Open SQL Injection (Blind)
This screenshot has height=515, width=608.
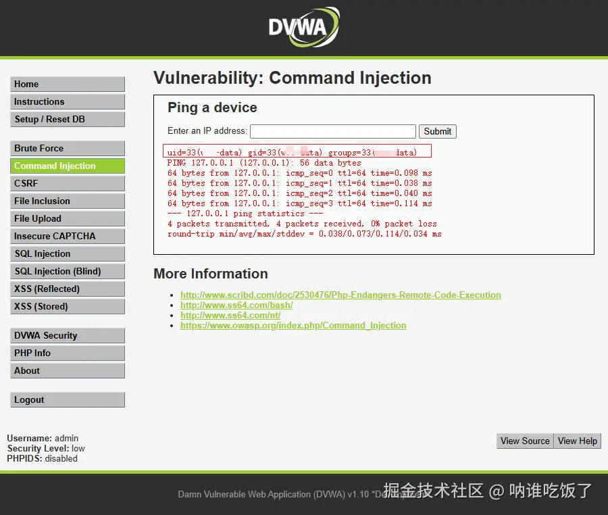[x=68, y=271]
